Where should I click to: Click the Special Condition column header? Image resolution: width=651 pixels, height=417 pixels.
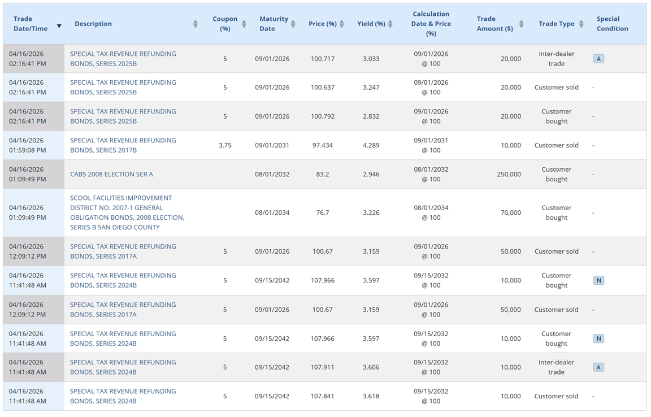(x=612, y=24)
